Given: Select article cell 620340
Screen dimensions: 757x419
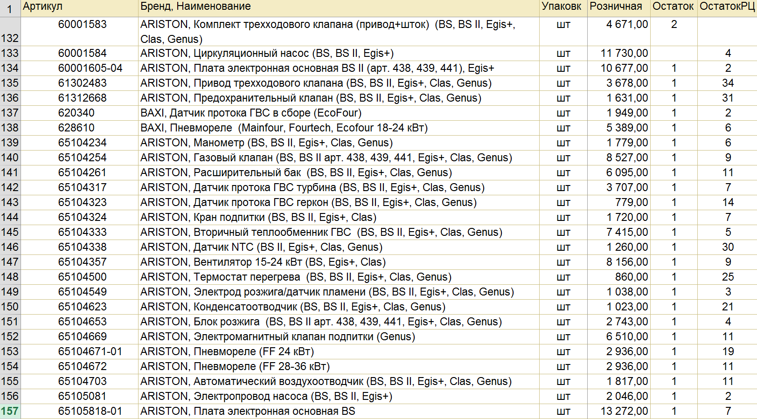Looking at the screenshot, I should pos(79,113).
